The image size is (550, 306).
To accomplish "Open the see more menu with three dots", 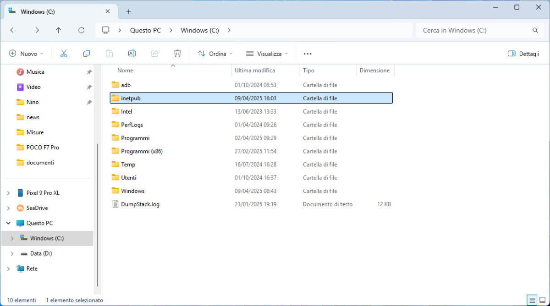I will (x=308, y=54).
